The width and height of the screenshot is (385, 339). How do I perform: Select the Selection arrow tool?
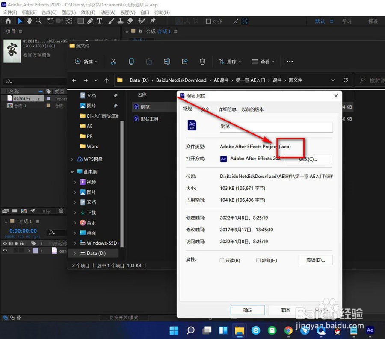click(20, 21)
